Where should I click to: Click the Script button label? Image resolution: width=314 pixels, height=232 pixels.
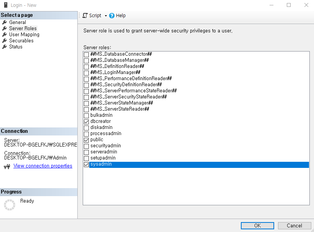point(95,16)
